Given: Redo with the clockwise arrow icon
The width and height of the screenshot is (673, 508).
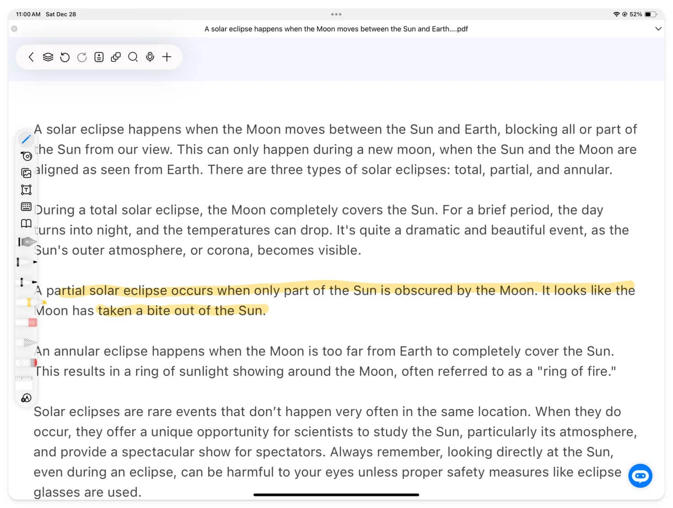Looking at the screenshot, I should [x=82, y=57].
